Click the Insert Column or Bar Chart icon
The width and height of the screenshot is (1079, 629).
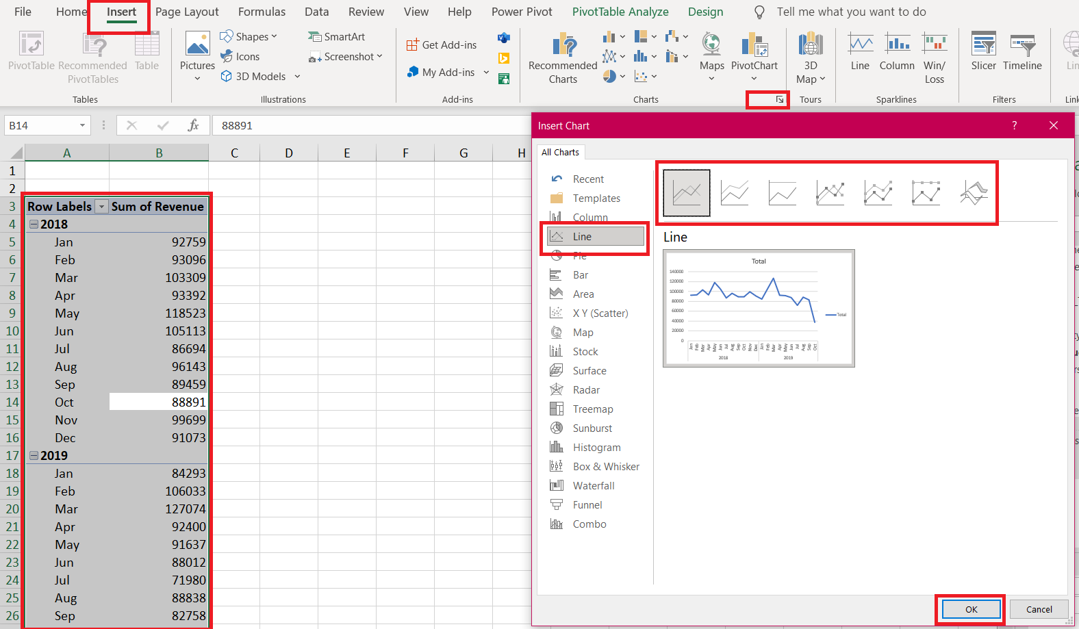[609, 36]
